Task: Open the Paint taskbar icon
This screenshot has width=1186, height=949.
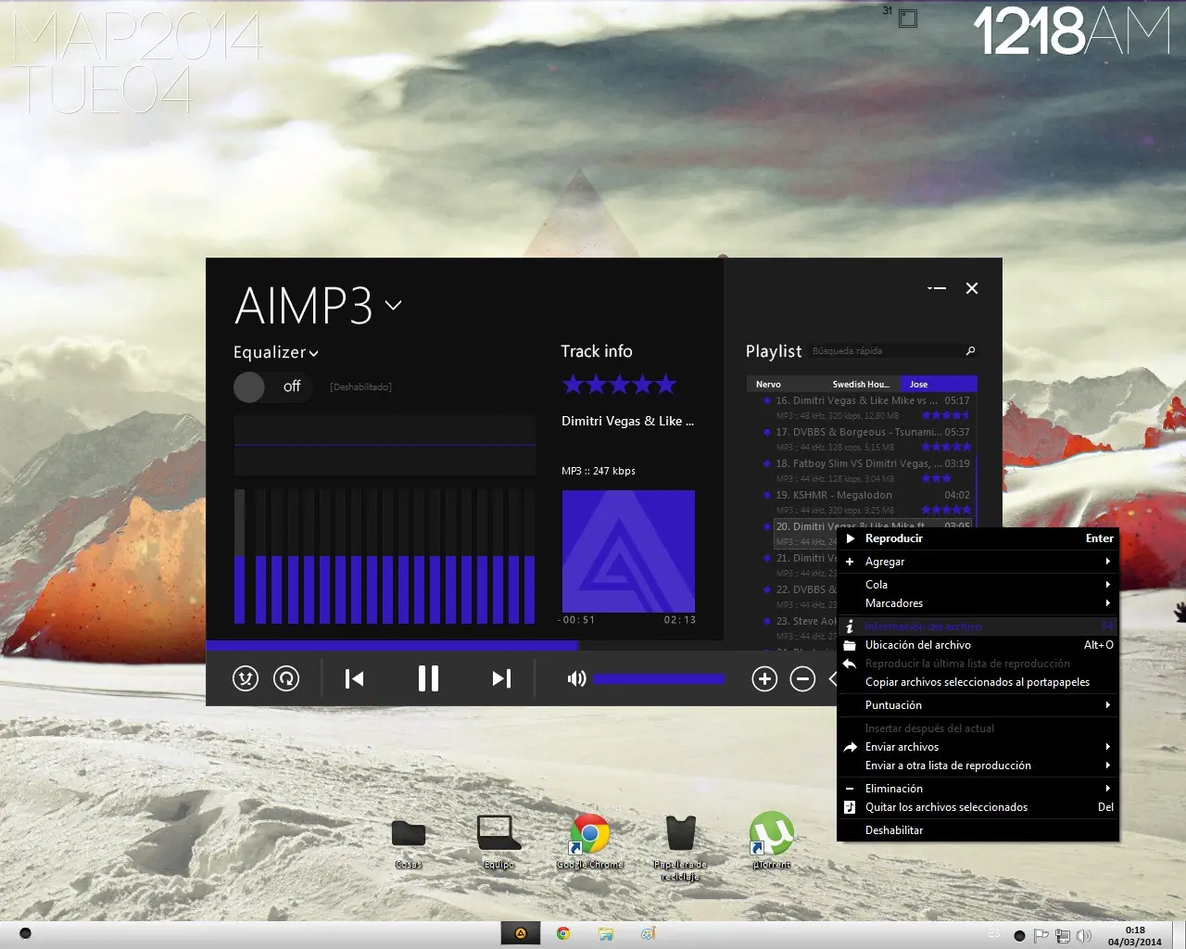Action: 648,934
